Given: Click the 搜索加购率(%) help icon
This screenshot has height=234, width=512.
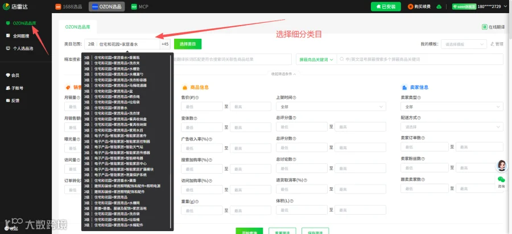Looking at the screenshot, I should click(x=210, y=160).
